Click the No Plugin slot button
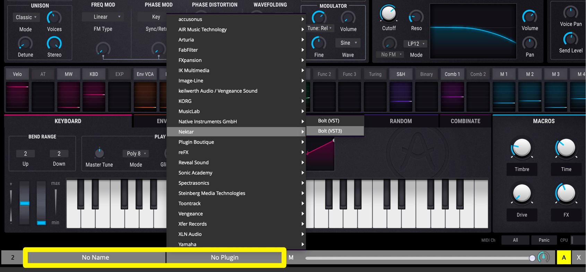586x272 pixels. (224, 257)
